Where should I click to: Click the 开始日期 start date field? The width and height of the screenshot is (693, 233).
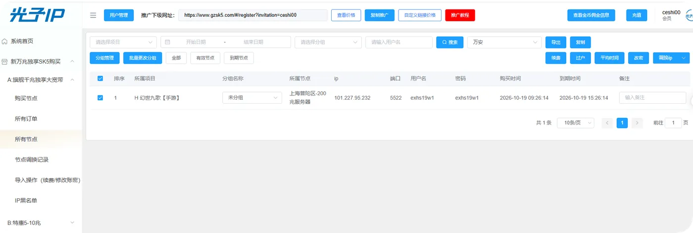[196, 42]
